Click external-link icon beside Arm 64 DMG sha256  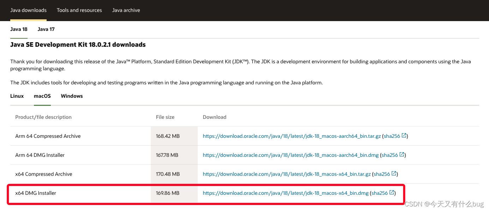coord(402,155)
